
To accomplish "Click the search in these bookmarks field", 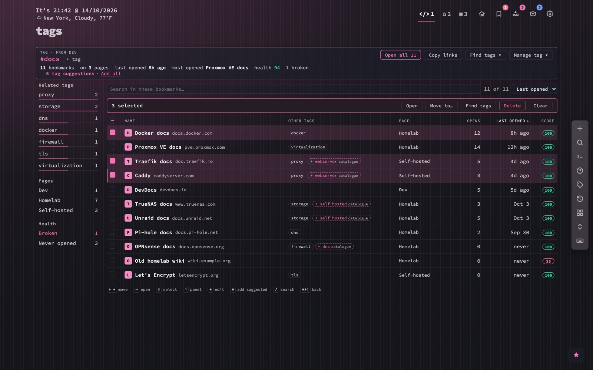I will [x=294, y=89].
